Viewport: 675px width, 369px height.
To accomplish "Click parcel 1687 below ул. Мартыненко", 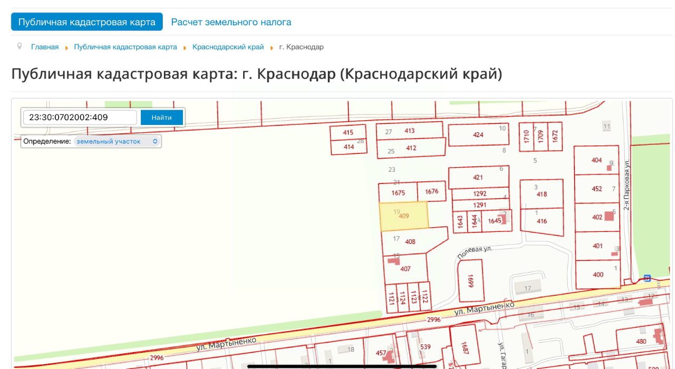I will (465, 345).
